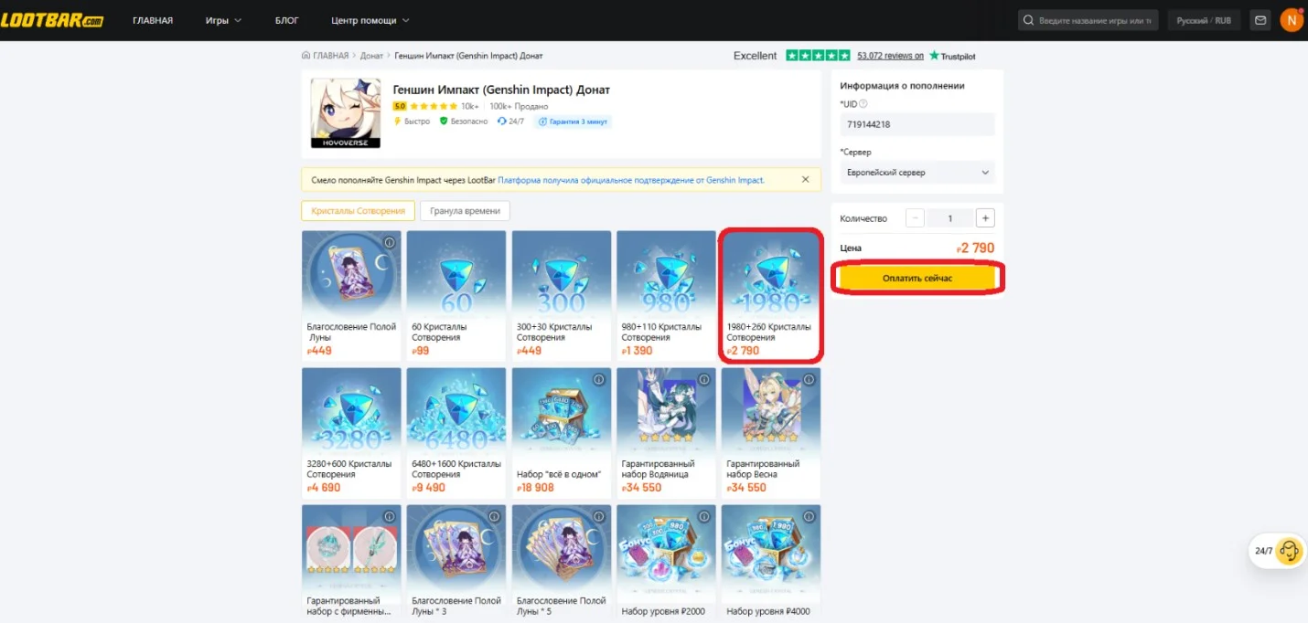Show info for Благословение Полой Луны * 5

pyautogui.click(x=599, y=516)
